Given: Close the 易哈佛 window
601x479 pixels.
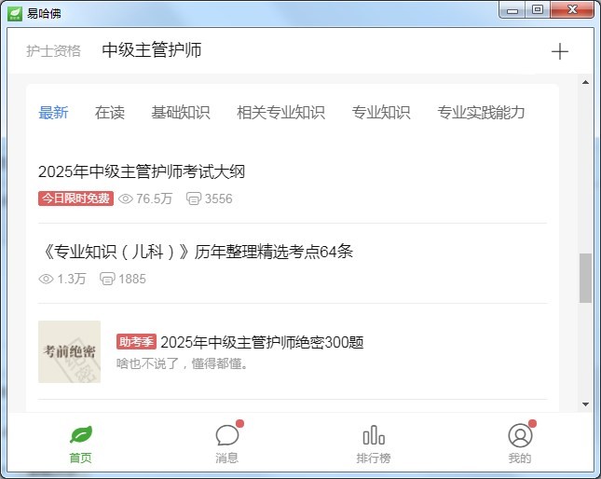Looking at the screenshot, I should tap(572, 9).
